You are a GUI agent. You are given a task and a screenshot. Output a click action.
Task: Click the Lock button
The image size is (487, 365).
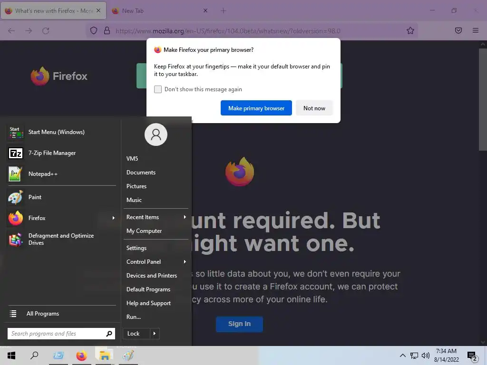[x=136, y=334]
